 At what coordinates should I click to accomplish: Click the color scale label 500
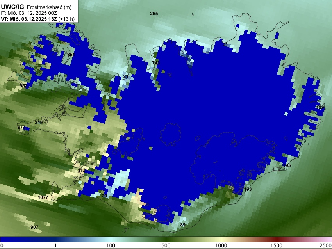pyautogui.click(x=166, y=245)
